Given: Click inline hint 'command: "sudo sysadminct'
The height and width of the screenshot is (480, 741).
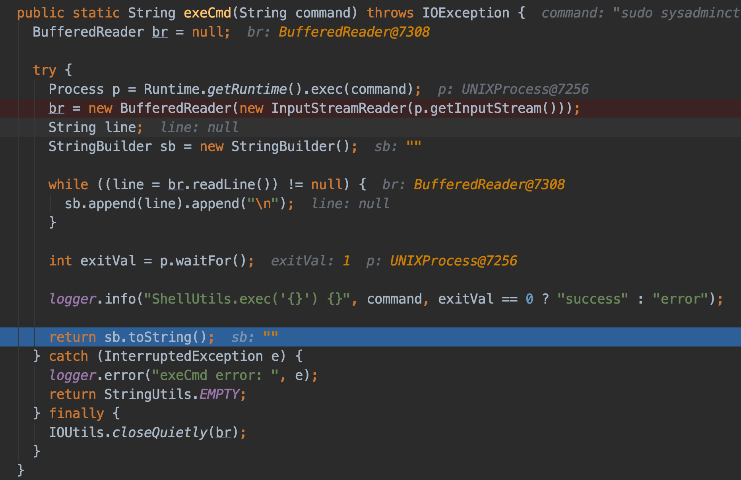Looking at the screenshot, I should tap(640, 13).
